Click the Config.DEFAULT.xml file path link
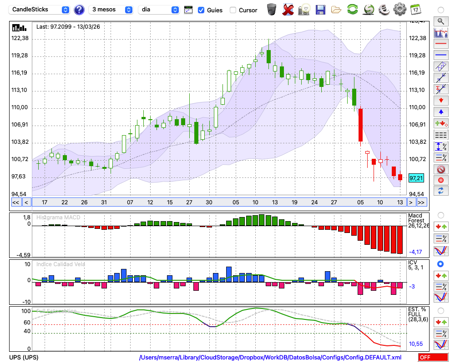The image size is (455, 364). [x=270, y=357]
